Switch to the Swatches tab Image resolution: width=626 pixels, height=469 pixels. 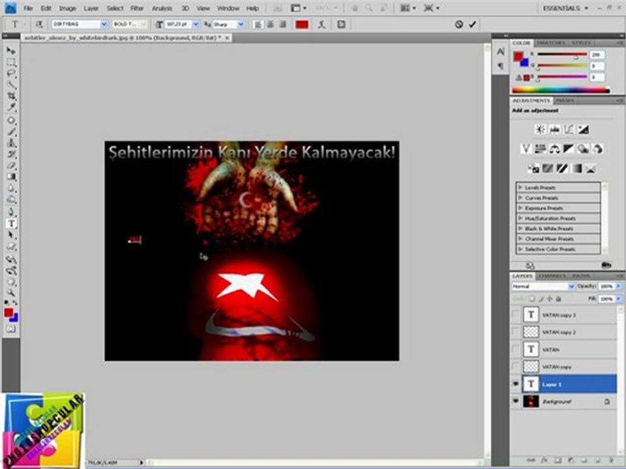click(550, 43)
